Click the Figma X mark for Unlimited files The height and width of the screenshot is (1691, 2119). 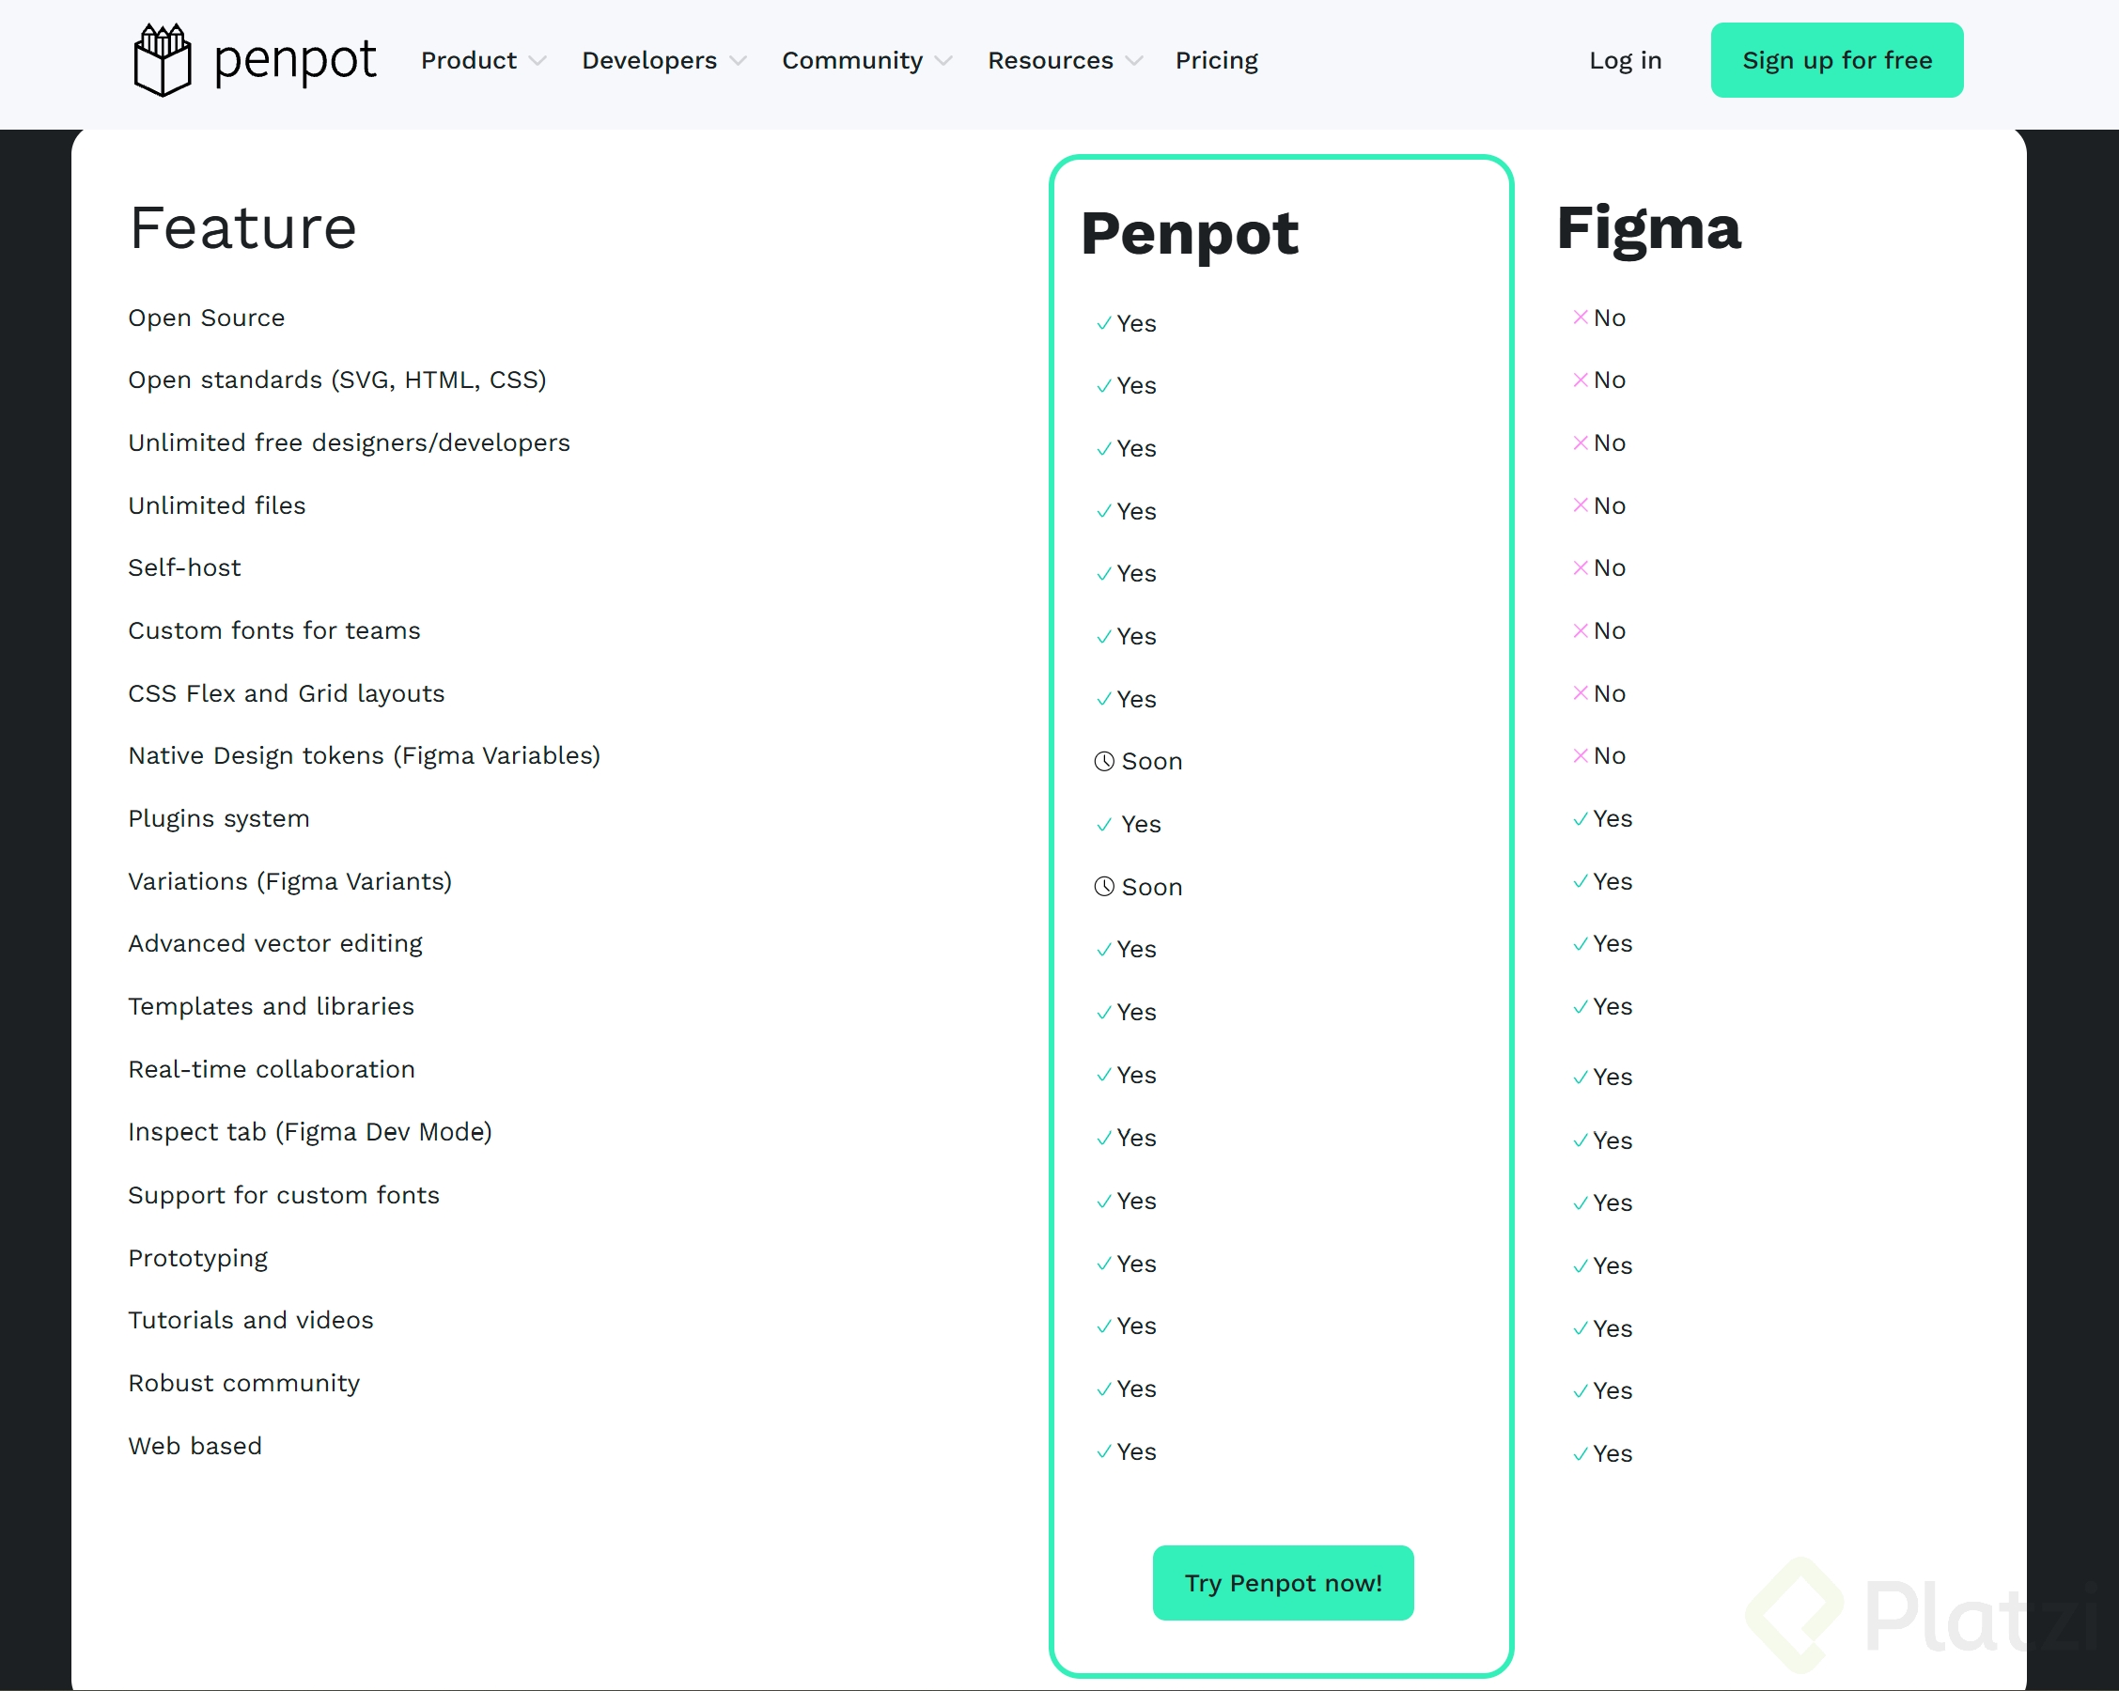1580,505
